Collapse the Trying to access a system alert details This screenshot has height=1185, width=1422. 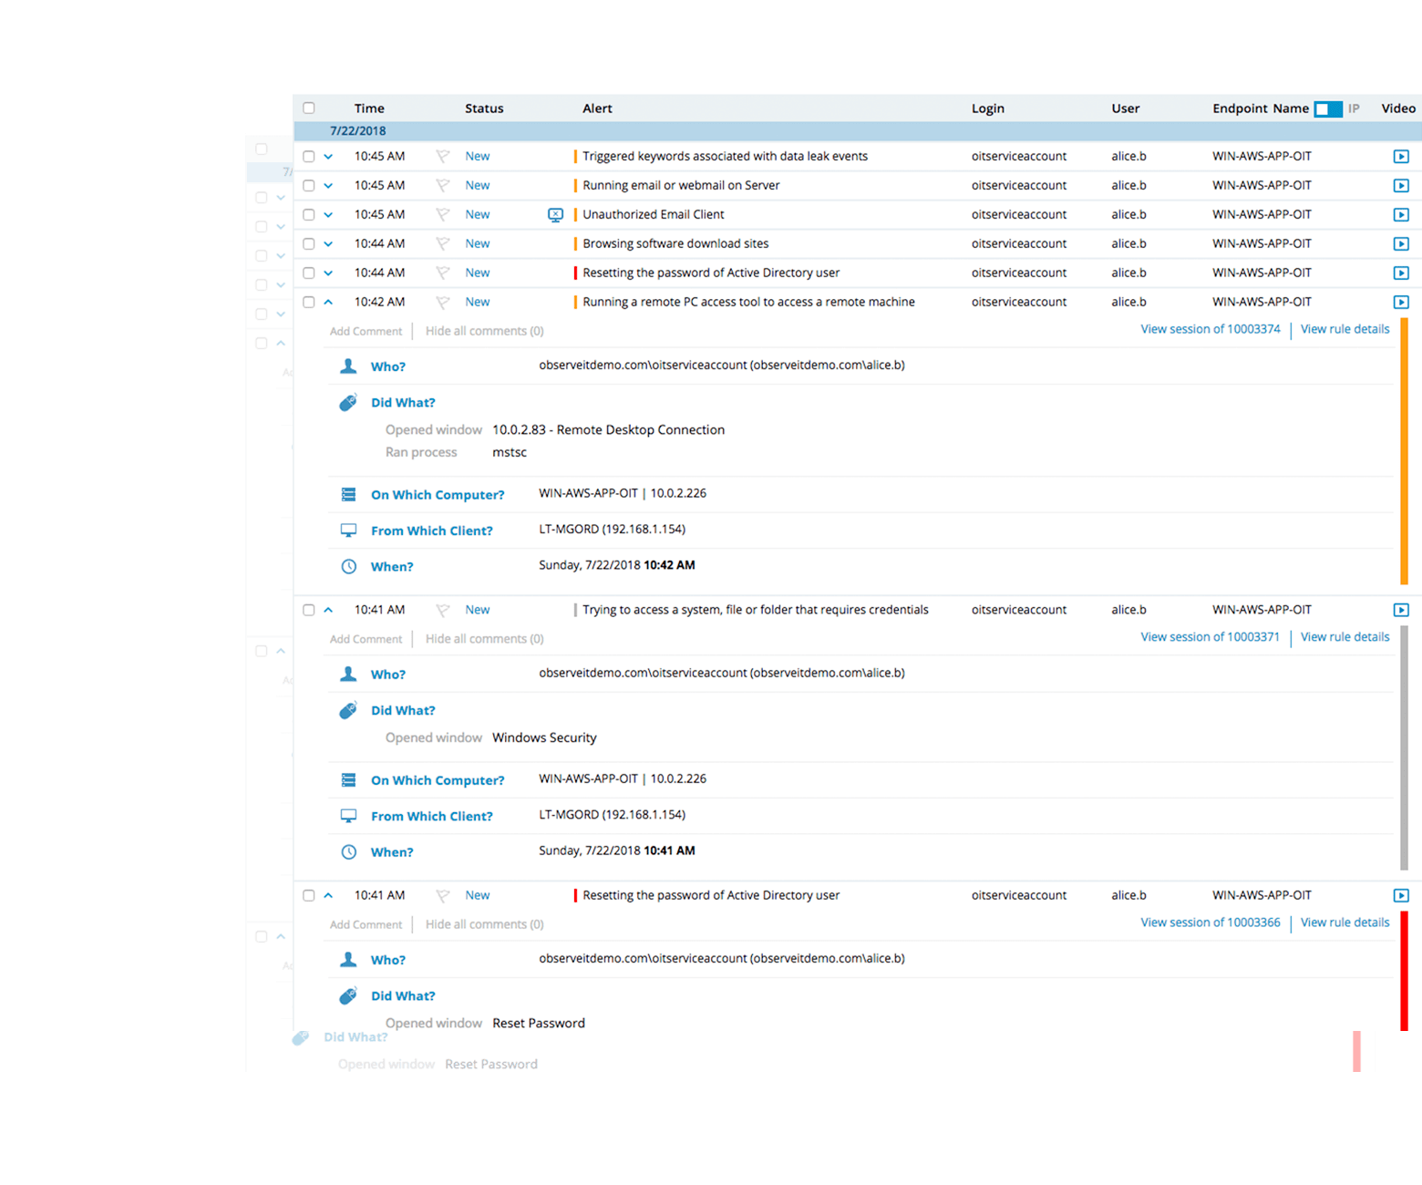(328, 609)
